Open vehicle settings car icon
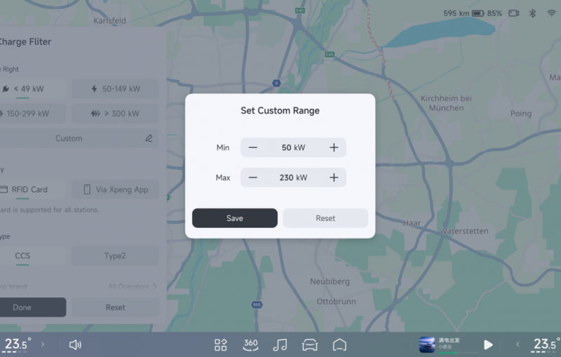Image resolution: width=561 pixels, height=357 pixels. 310,344
